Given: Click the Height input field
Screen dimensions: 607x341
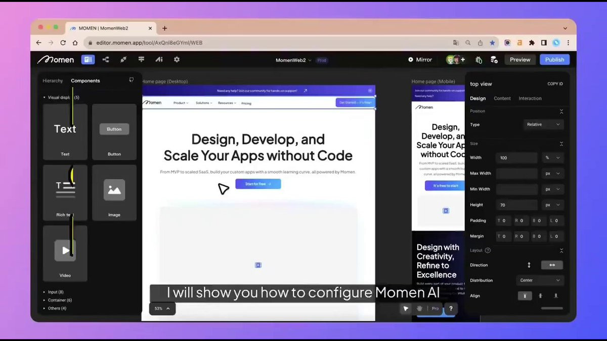Looking at the screenshot, I should (x=516, y=205).
